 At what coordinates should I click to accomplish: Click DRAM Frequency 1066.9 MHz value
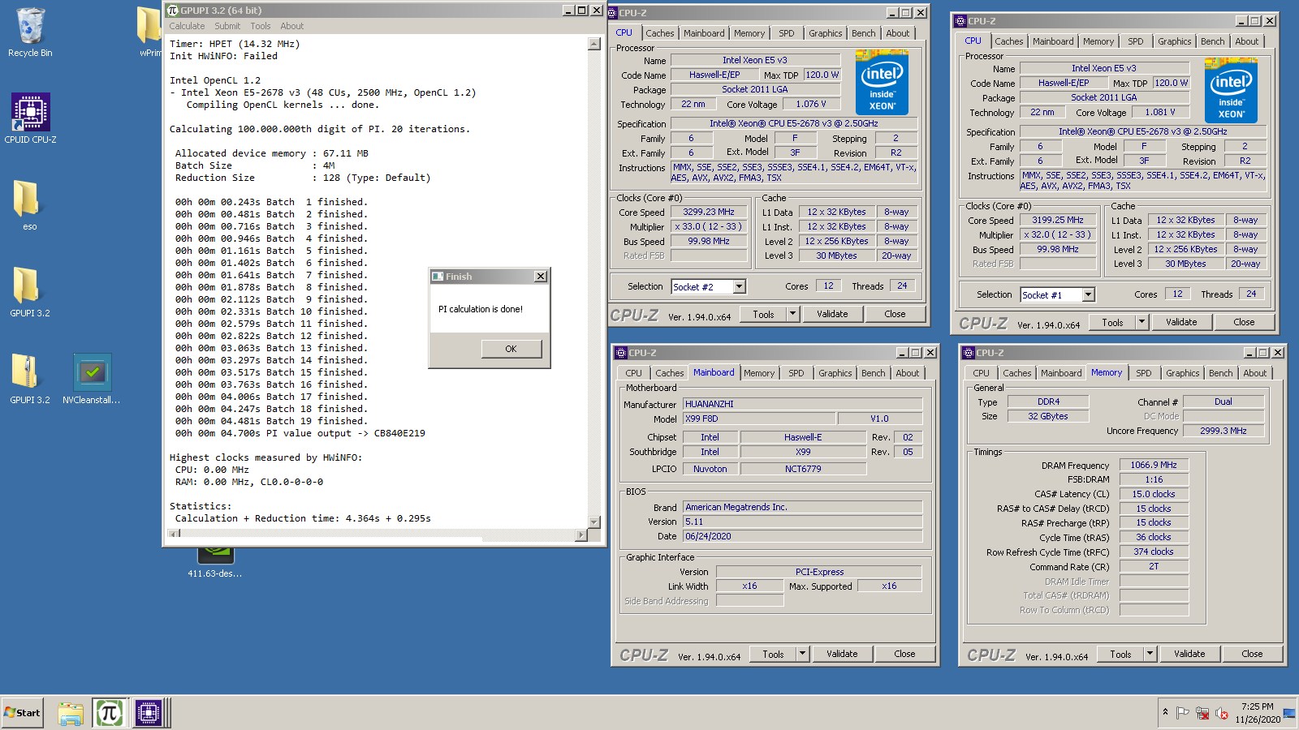click(x=1154, y=465)
